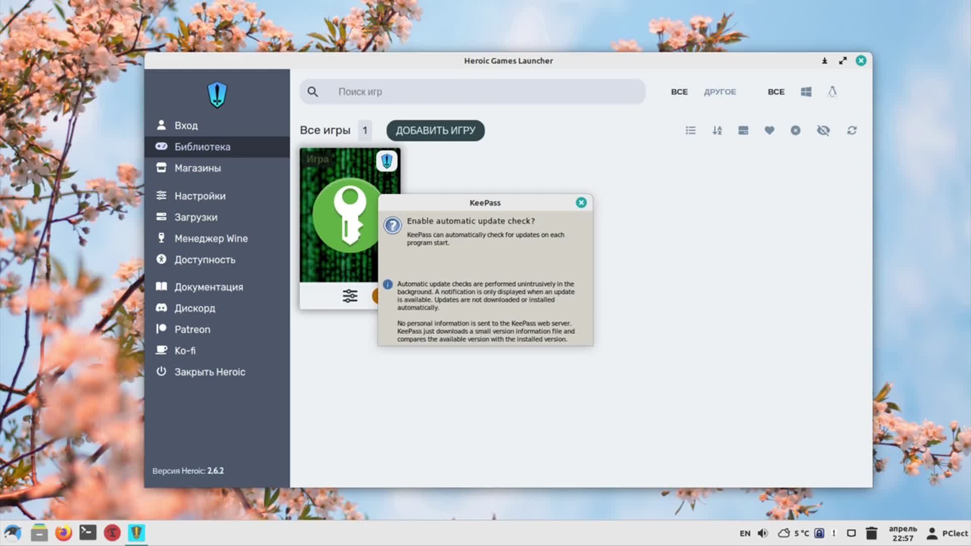
Task: Open the system start menu in the taskbar
Action: (x=13, y=533)
